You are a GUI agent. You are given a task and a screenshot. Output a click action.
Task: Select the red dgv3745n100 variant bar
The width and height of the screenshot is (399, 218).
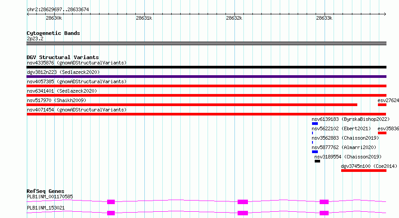click(364, 171)
